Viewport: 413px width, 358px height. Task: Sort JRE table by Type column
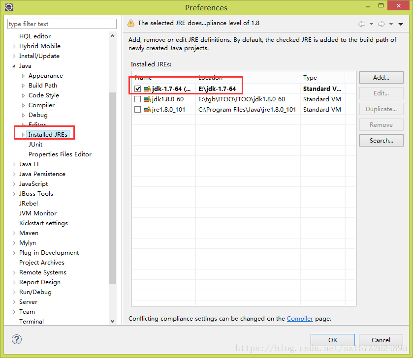tap(322, 78)
